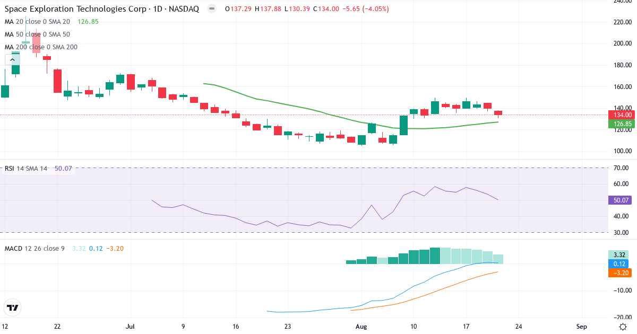Click the MACD 12 26 close 9 legend

coord(35,248)
